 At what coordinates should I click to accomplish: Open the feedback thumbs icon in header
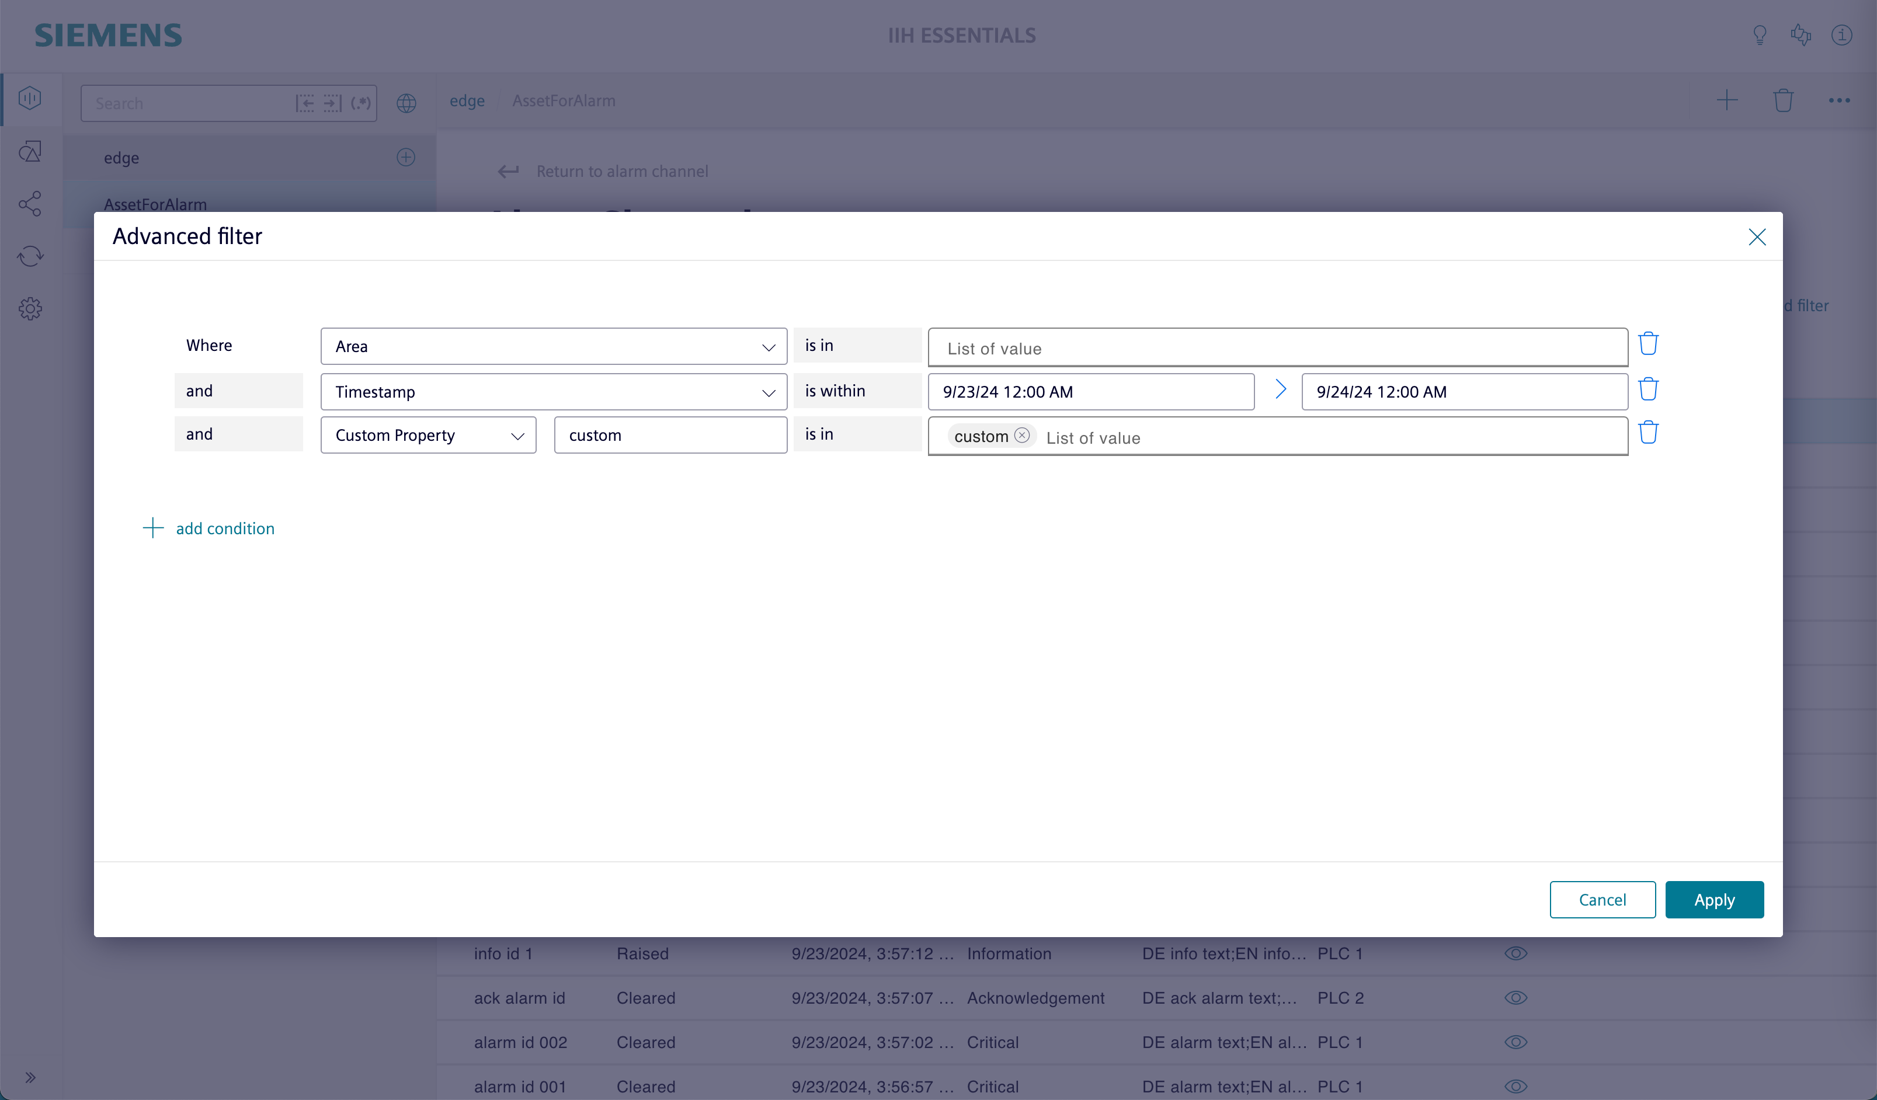pos(1800,35)
